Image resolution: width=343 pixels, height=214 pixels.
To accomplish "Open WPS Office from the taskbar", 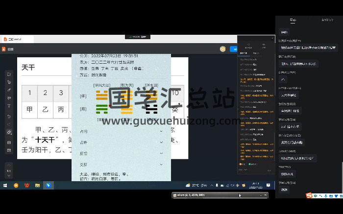I will click(26, 186).
